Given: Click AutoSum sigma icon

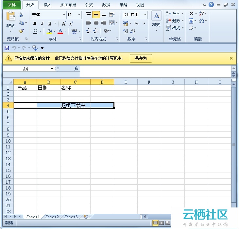Looking at the screenshot, I should [x=191, y=13].
